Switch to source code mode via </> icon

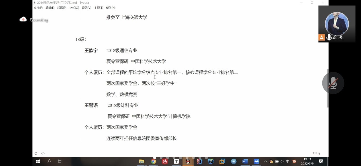click(43, 154)
